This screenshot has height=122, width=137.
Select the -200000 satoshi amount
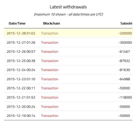[x=125, y=33]
